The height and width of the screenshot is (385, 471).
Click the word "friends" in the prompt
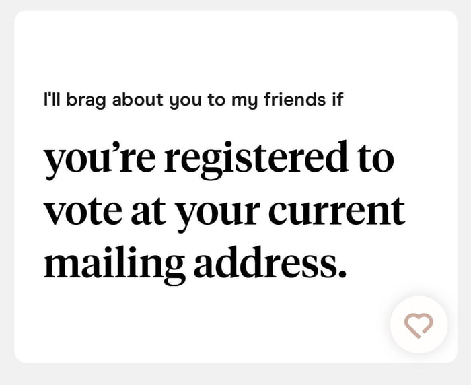pos(299,101)
